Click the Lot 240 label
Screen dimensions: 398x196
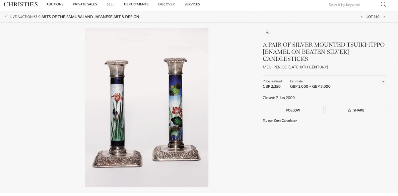(373, 17)
